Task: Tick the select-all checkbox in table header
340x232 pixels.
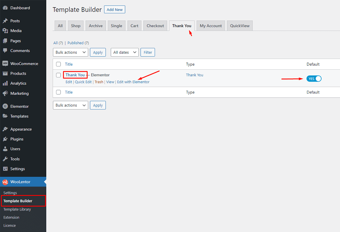Action: click(58, 64)
